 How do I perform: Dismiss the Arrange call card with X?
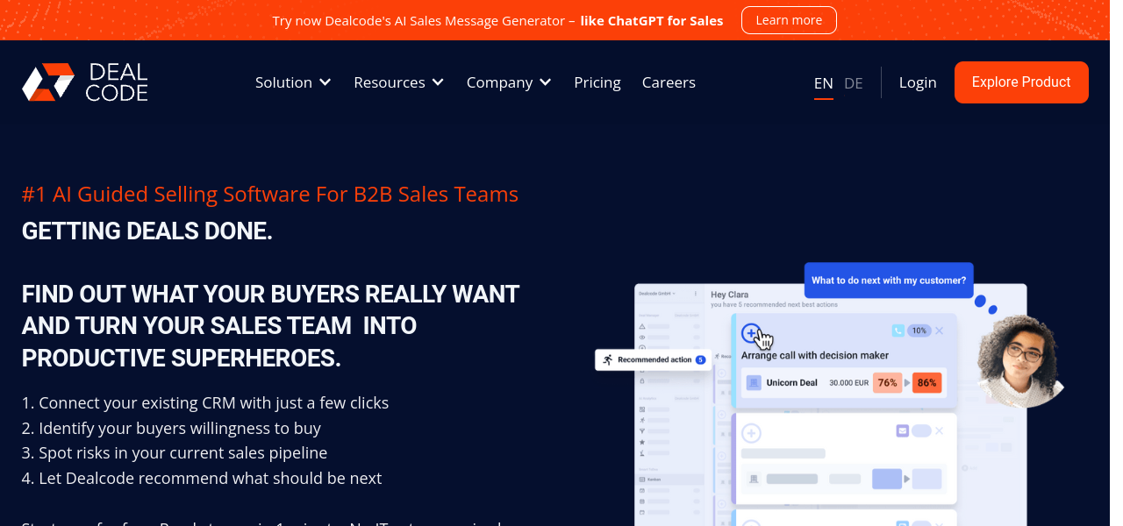(939, 331)
